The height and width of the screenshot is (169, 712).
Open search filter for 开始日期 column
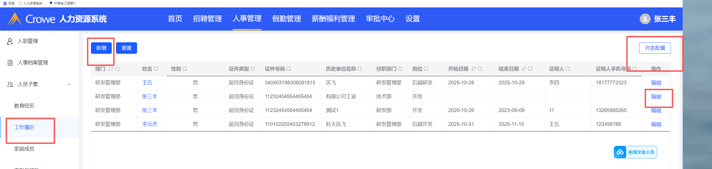tap(480, 69)
